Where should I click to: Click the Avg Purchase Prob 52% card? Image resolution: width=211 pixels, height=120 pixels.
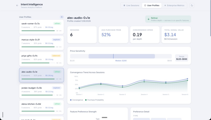click(x=113, y=35)
